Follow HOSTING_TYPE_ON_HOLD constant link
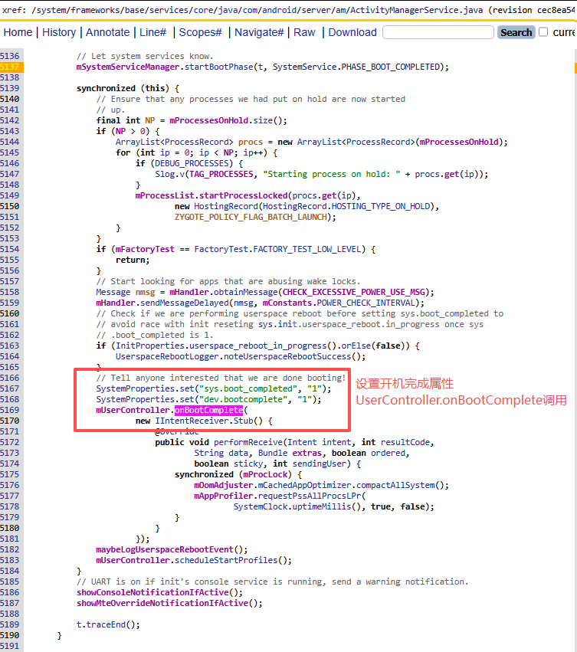The height and width of the screenshot is (652, 577). tap(381, 206)
